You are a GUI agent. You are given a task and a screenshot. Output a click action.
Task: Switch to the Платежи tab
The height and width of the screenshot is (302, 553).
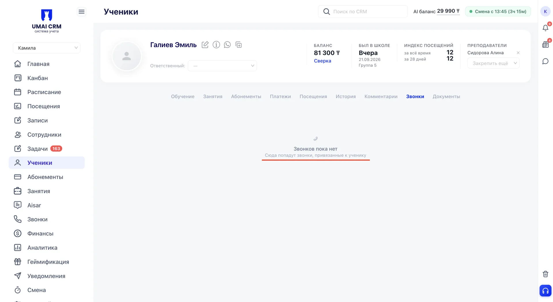(280, 96)
